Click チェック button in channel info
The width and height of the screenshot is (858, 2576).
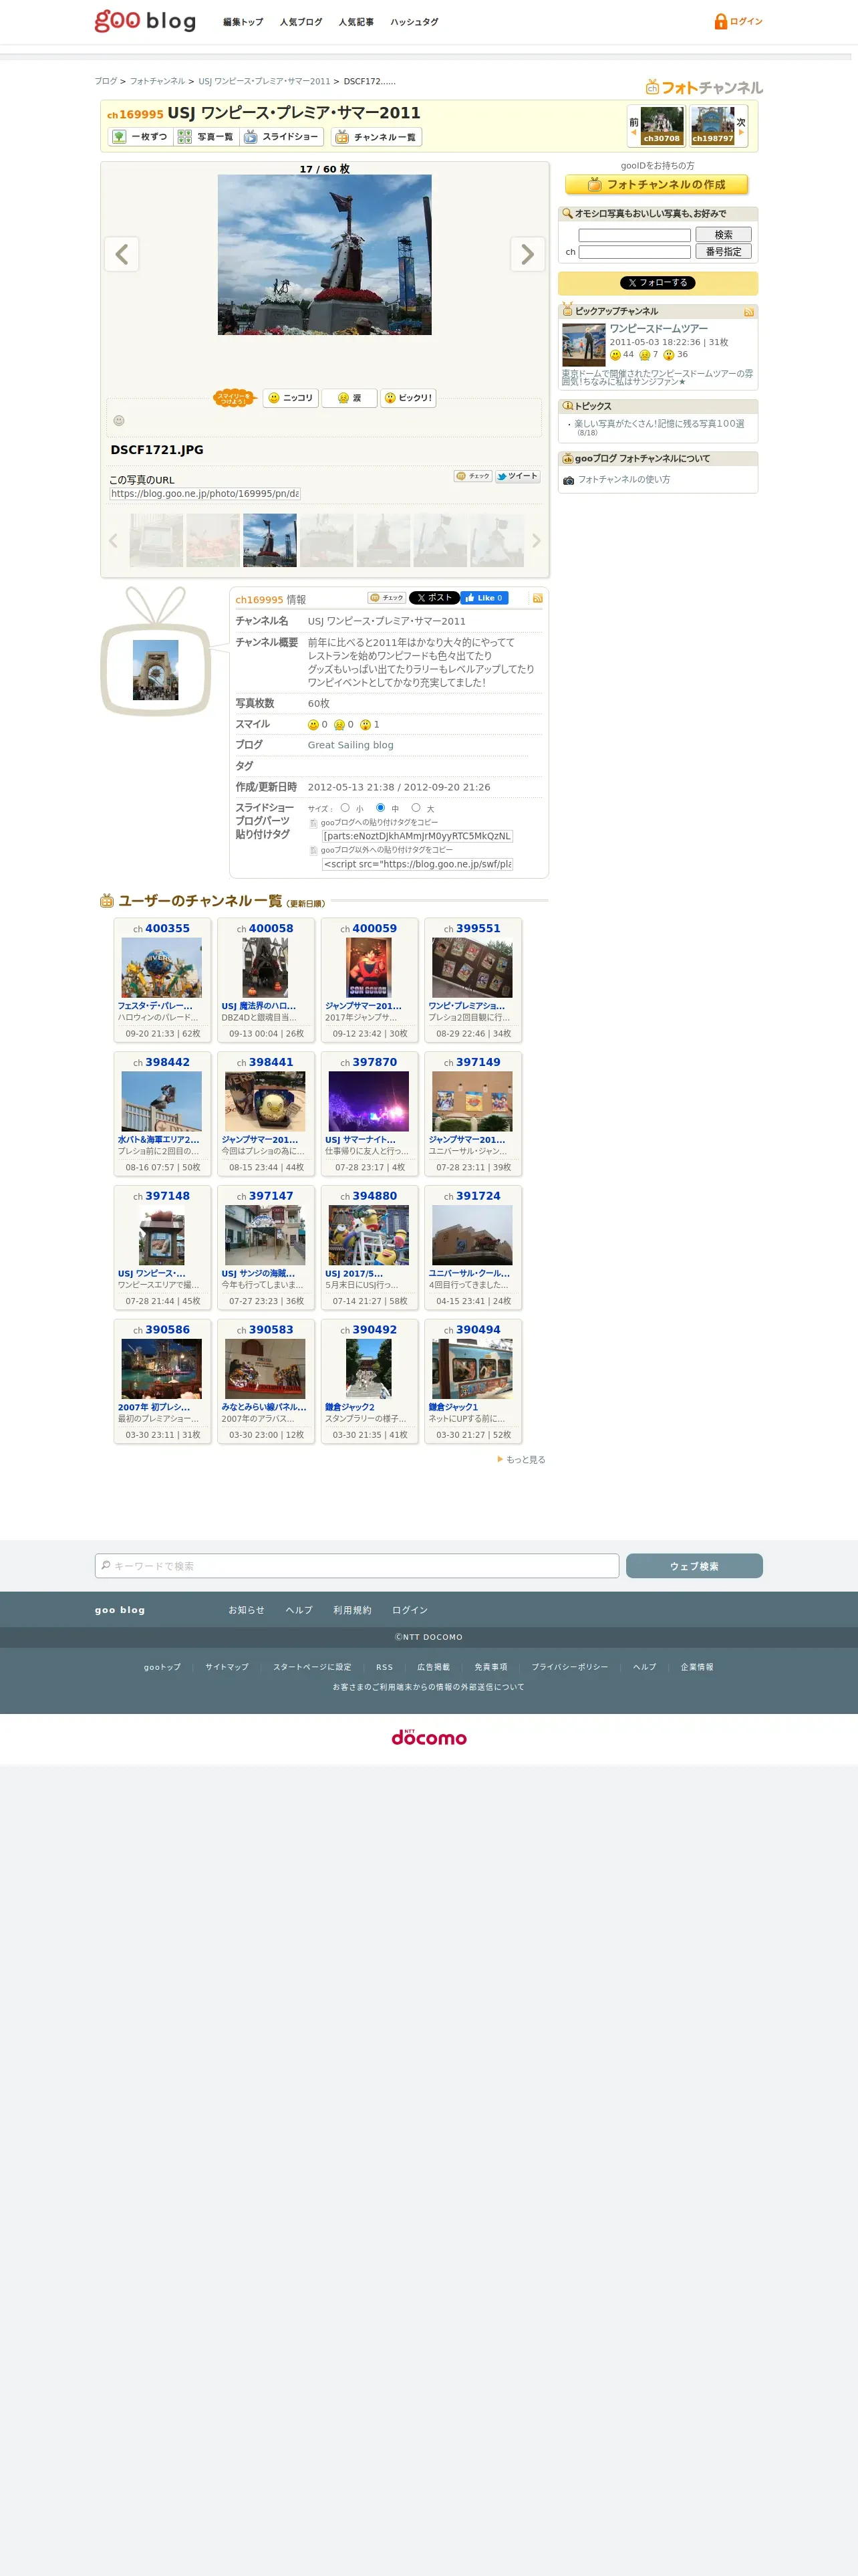[386, 598]
